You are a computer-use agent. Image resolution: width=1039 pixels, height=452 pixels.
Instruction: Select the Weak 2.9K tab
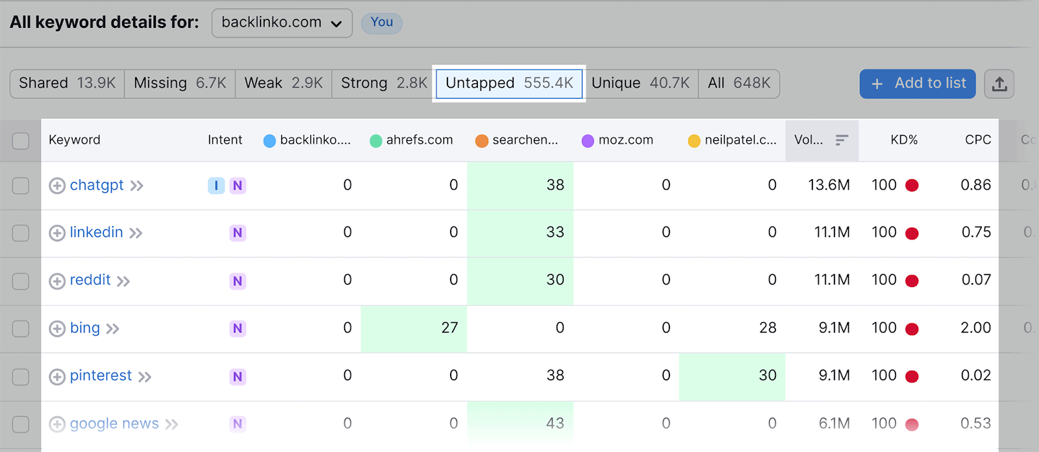tap(284, 84)
